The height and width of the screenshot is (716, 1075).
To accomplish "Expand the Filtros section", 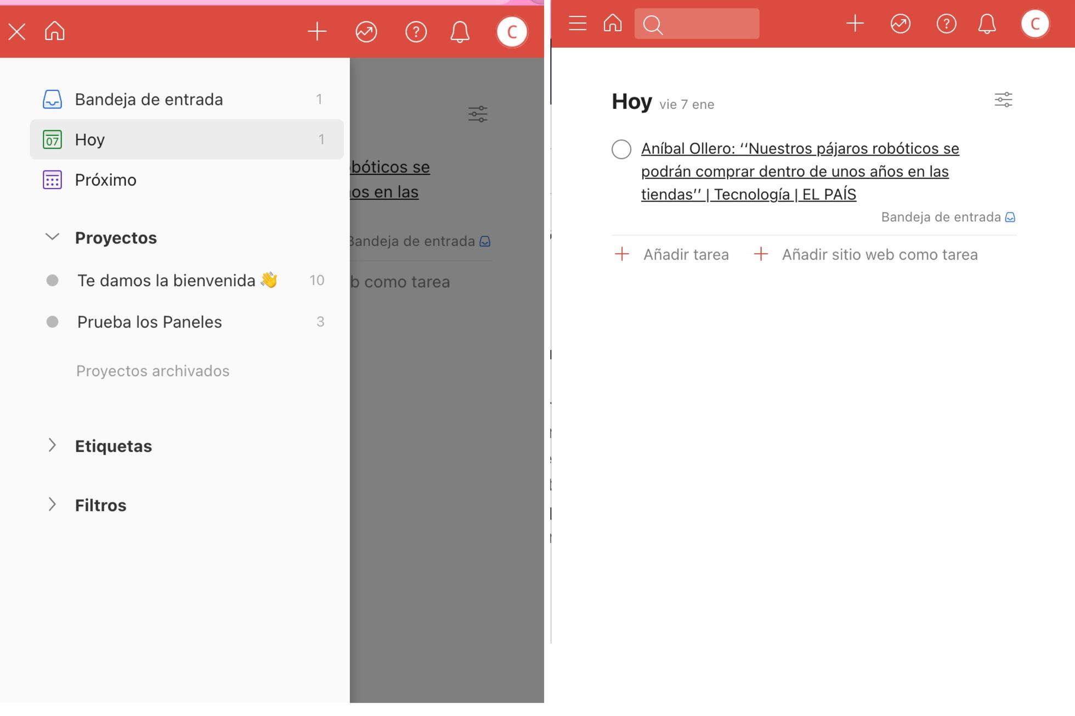I will [x=52, y=505].
